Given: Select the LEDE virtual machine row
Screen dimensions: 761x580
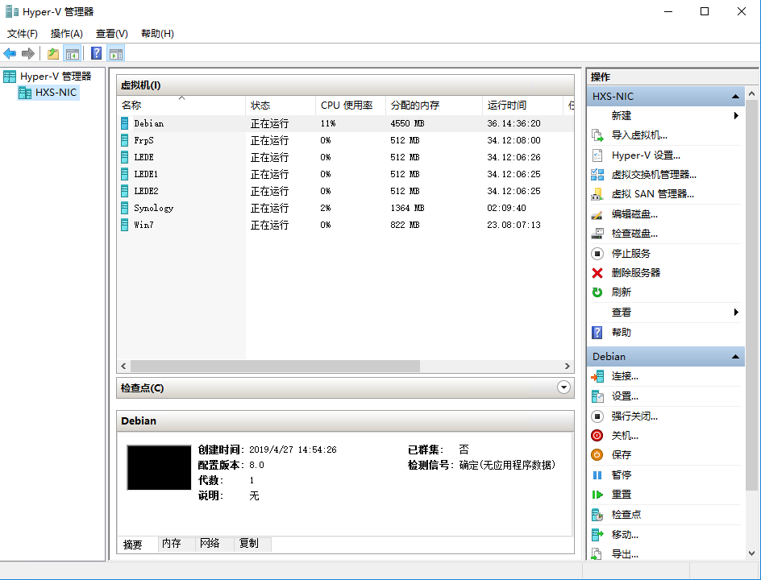Looking at the screenshot, I should [345, 158].
